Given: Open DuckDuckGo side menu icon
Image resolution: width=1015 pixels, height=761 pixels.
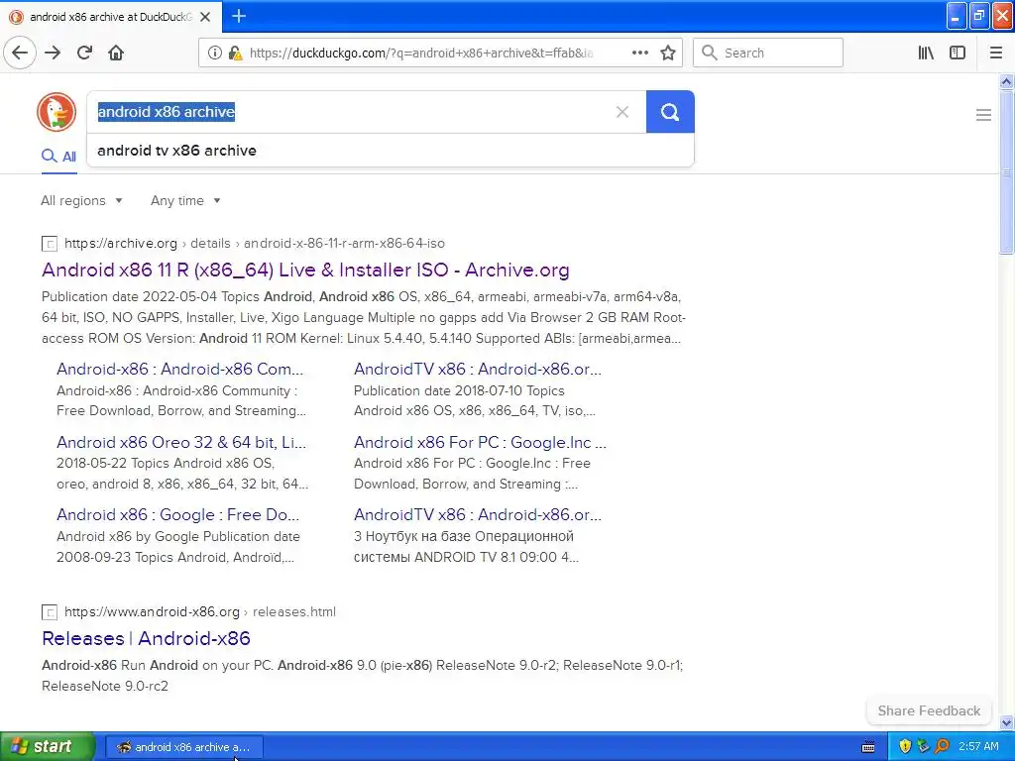Looking at the screenshot, I should pyautogui.click(x=983, y=115).
